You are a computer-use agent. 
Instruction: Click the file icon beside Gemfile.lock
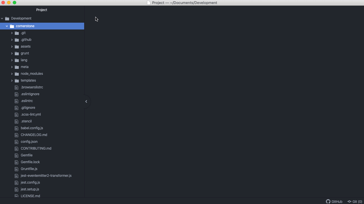16,162
